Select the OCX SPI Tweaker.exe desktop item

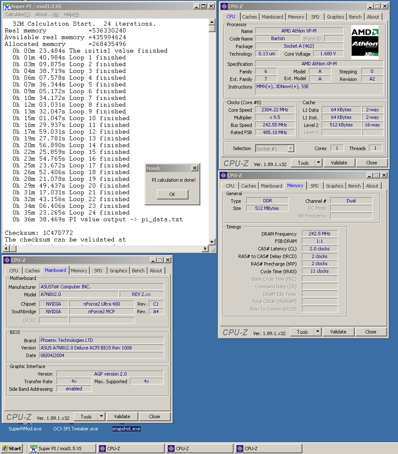click(75, 429)
